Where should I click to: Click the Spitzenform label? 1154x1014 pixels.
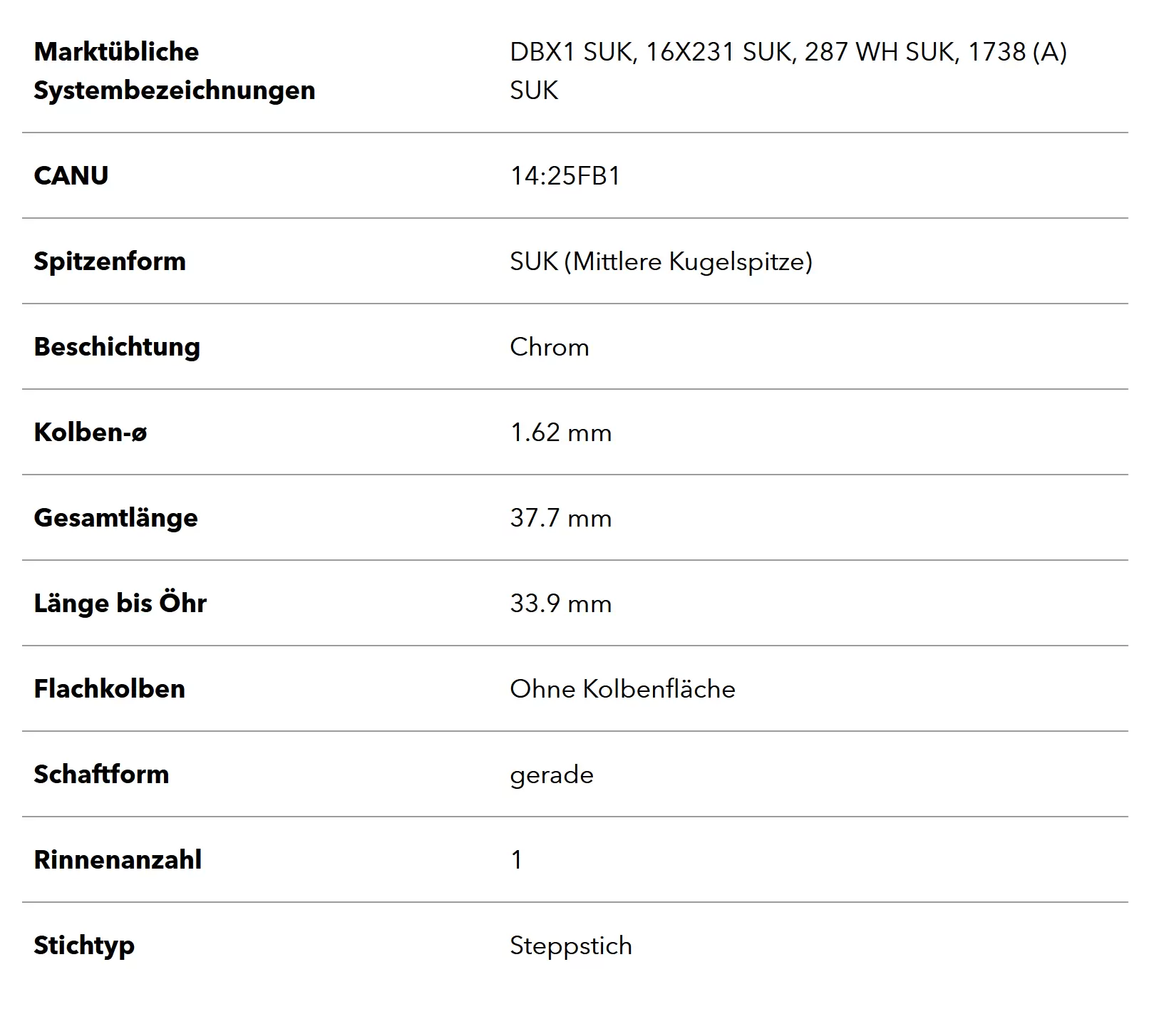[x=110, y=262]
